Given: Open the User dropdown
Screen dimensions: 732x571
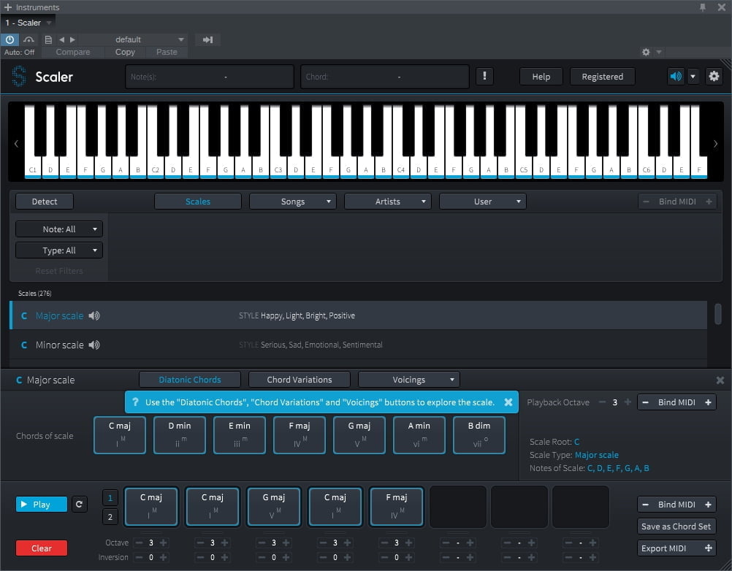Looking at the screenshot, I should click(483, 202).
